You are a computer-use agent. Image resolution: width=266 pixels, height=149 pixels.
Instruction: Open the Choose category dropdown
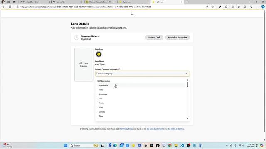pyautogui.click(x=142, y=74)
